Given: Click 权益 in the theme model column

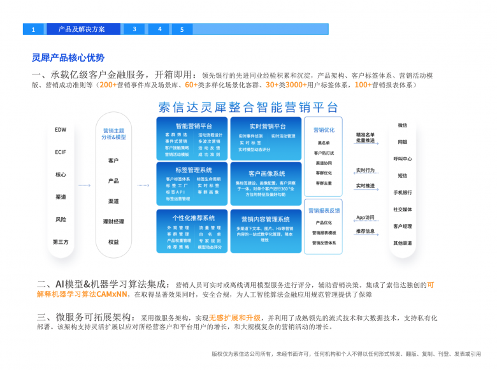Looking at the screenshot, I should [113, 242].
